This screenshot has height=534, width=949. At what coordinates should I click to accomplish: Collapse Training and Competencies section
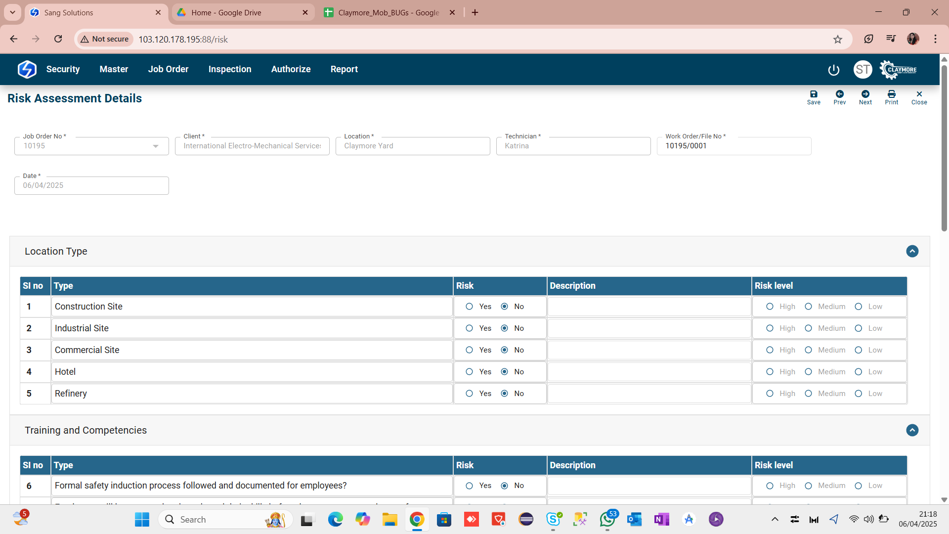(912, 430)
